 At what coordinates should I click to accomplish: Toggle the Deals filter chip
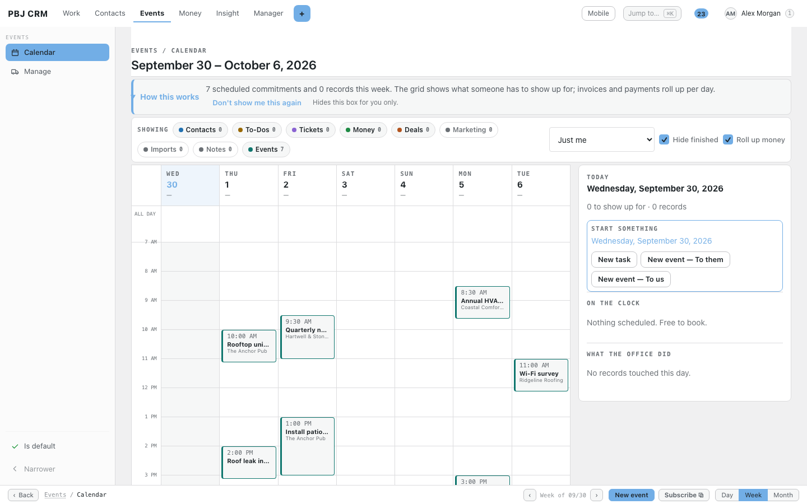point(413,130)
